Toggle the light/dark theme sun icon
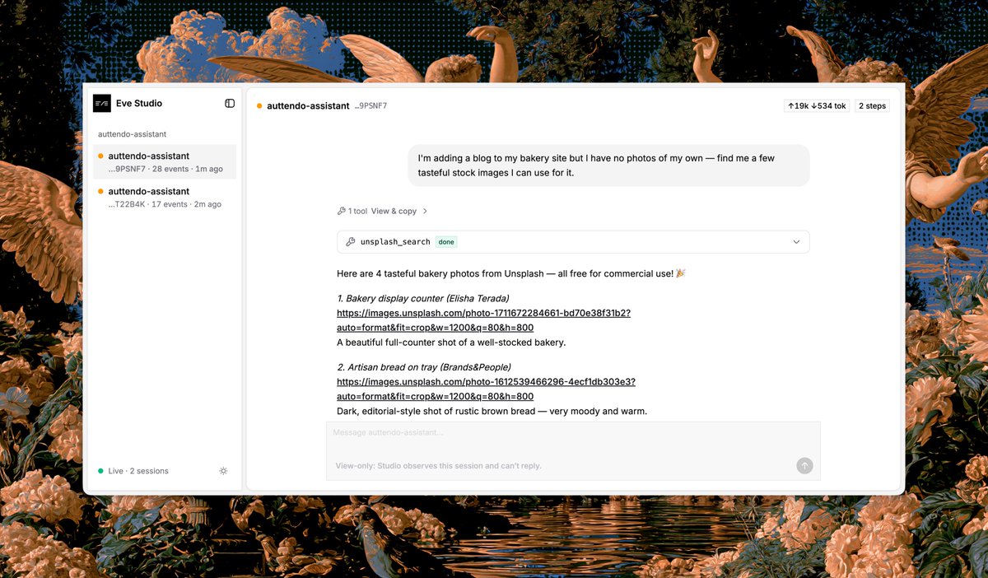 pyautogui.click(x=223, y=471)
